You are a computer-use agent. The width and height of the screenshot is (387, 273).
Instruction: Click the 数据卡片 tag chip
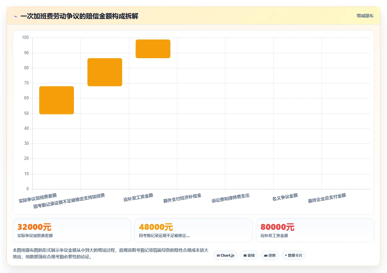point(293,255)
